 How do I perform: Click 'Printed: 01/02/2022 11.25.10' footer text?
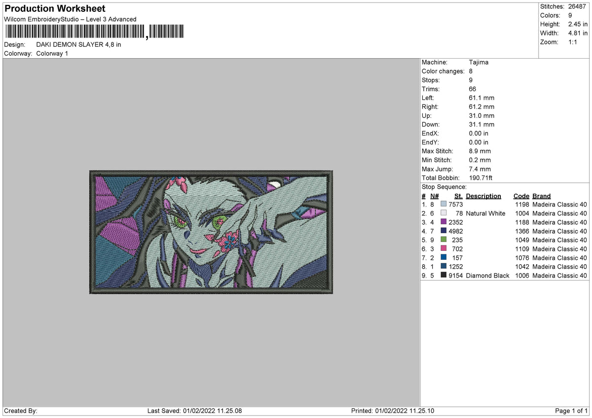tap(393, 411)
